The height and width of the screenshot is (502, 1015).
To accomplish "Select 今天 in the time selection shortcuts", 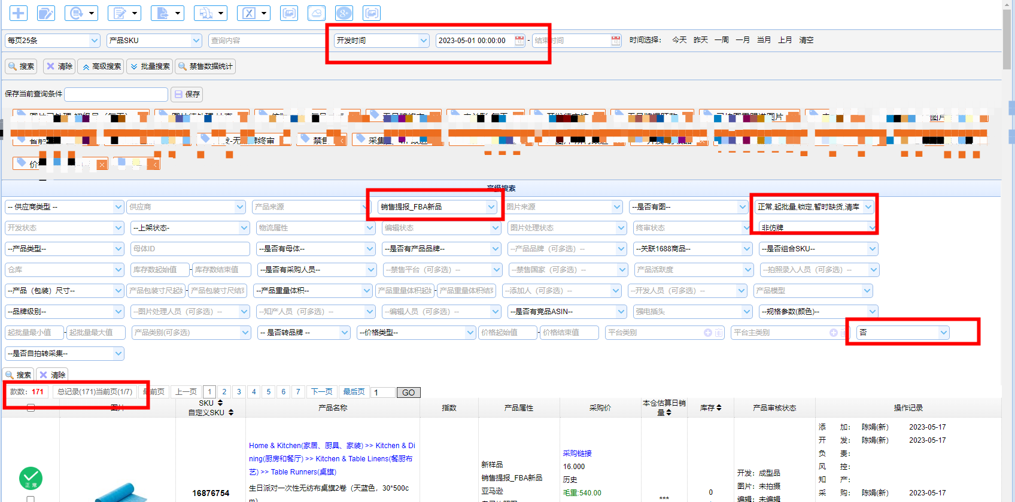I will [x=679, y=40].
